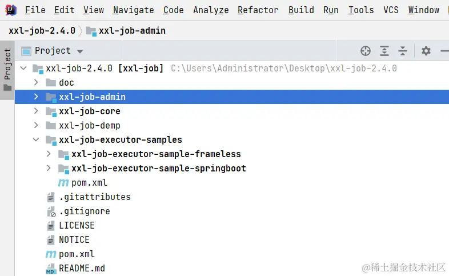Select the README.md file
The image size is (449, 276).
point(232,268)
